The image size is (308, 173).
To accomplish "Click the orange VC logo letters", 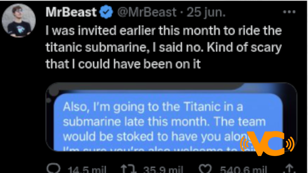I will [x=268, y=143].
